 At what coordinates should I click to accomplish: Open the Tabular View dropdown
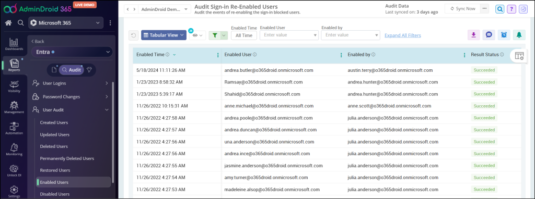click(x=164, y=35)
